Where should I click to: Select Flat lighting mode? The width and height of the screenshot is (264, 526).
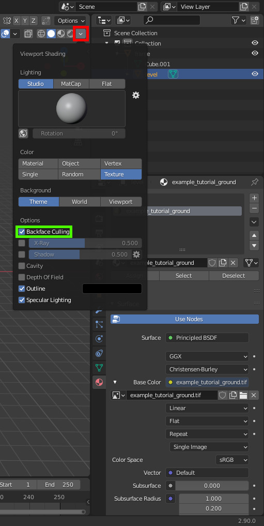coord(107,84)
